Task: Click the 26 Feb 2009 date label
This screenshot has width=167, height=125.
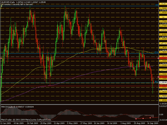Action: point(33,123)
